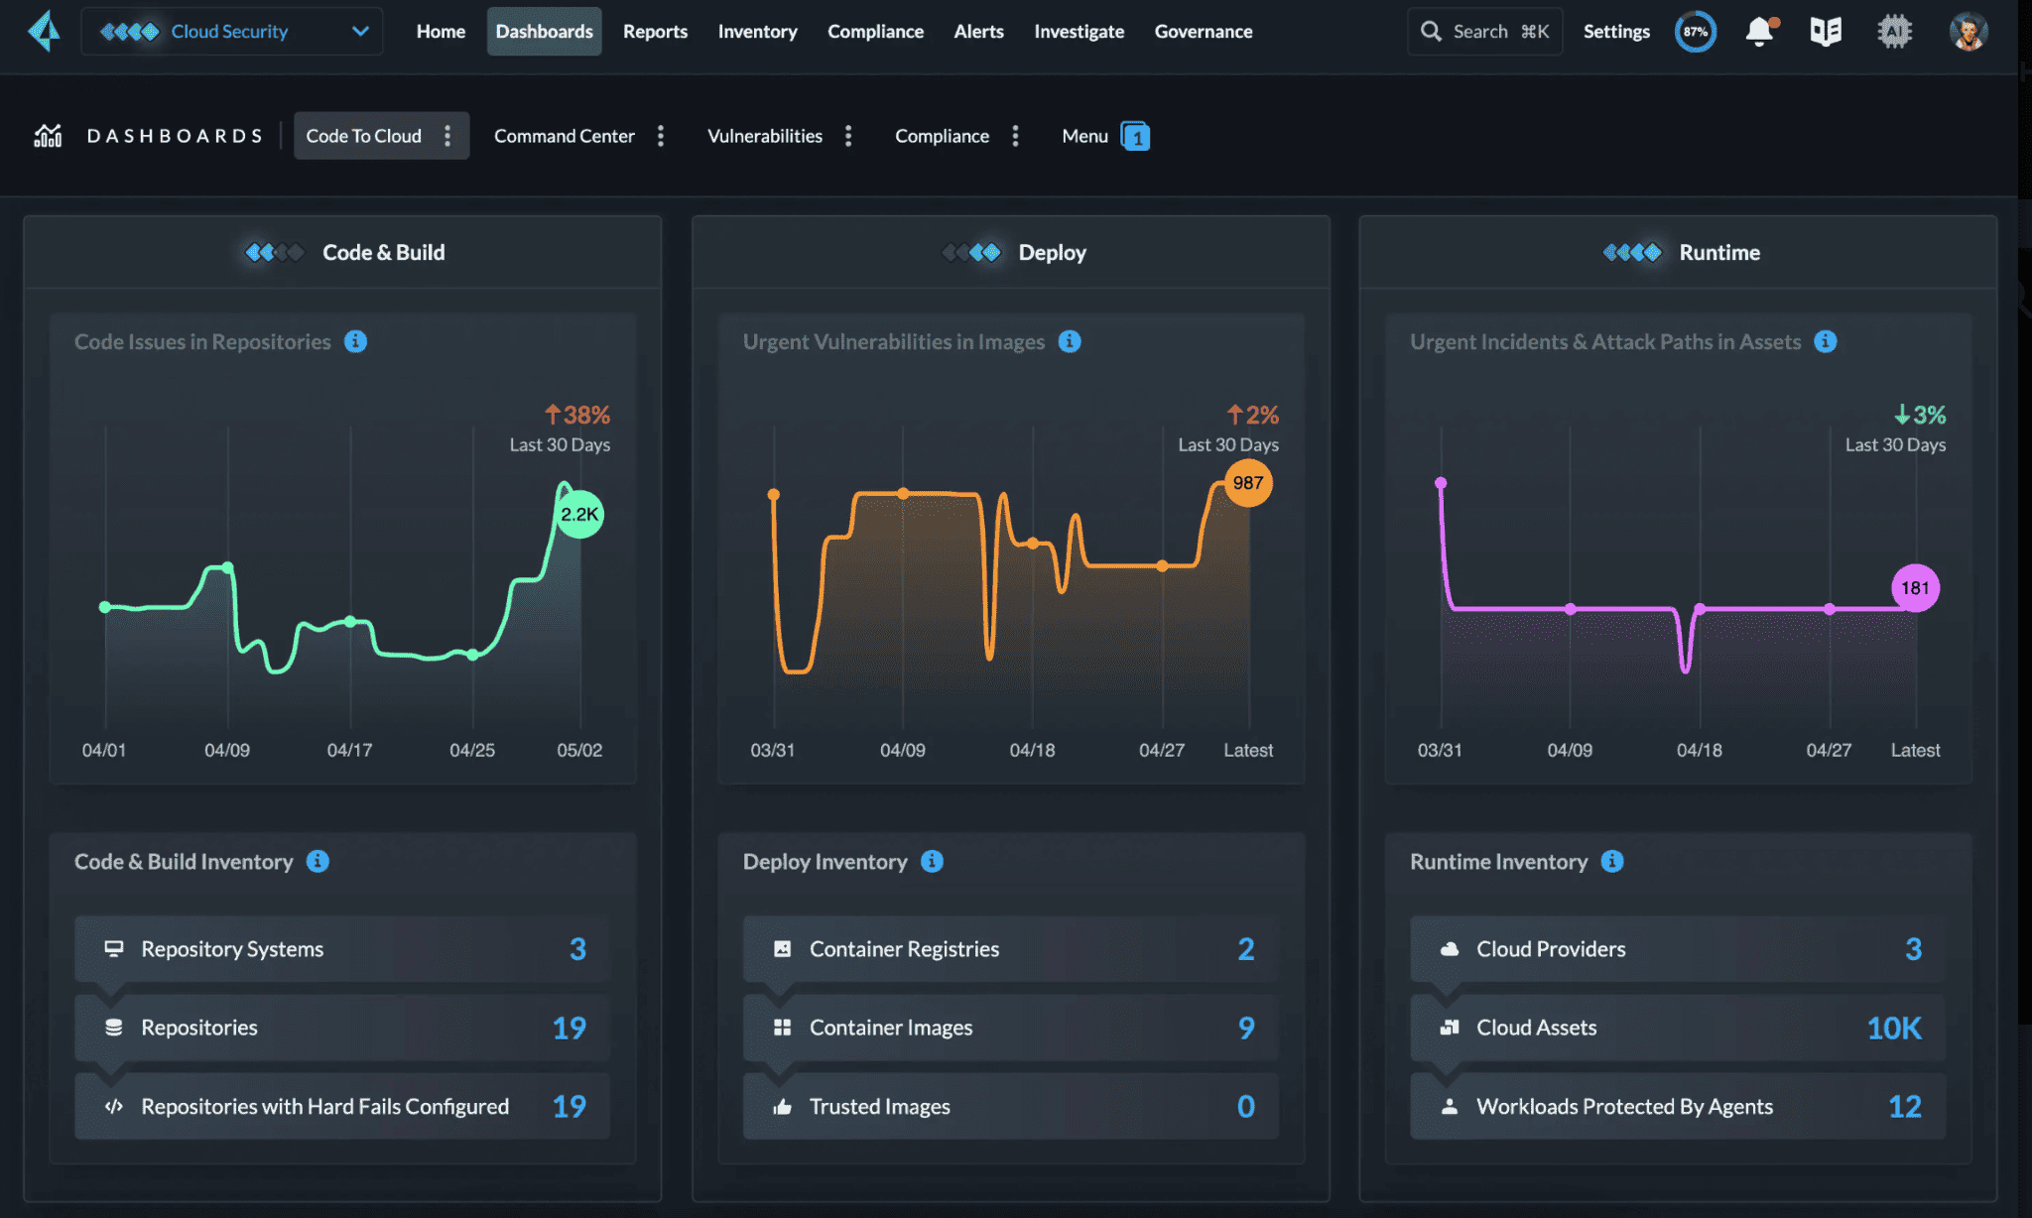The width and height of the screenshot is (2032, 1218).
Task: Open Workloads Protected By Agents row
Action: (1678, 1106)
